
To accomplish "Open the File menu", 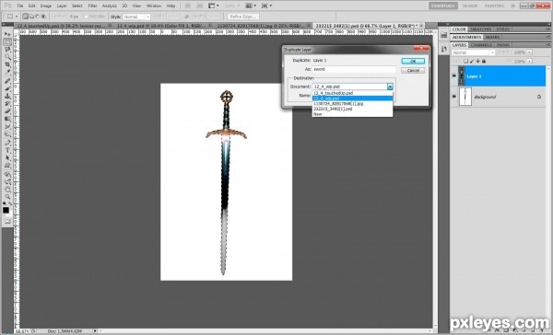I will coord(20,6).
